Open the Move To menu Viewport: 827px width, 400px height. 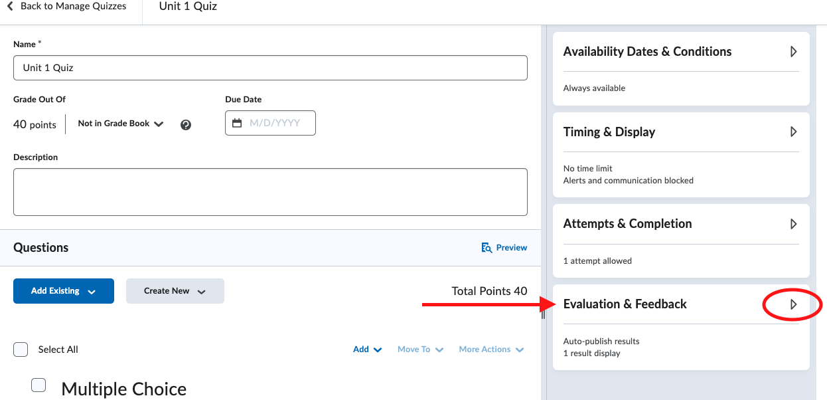pos(421,350)
